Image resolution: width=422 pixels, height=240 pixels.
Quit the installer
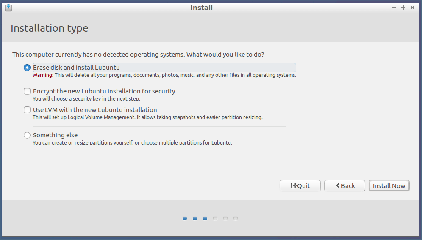[x=300, y=186]
